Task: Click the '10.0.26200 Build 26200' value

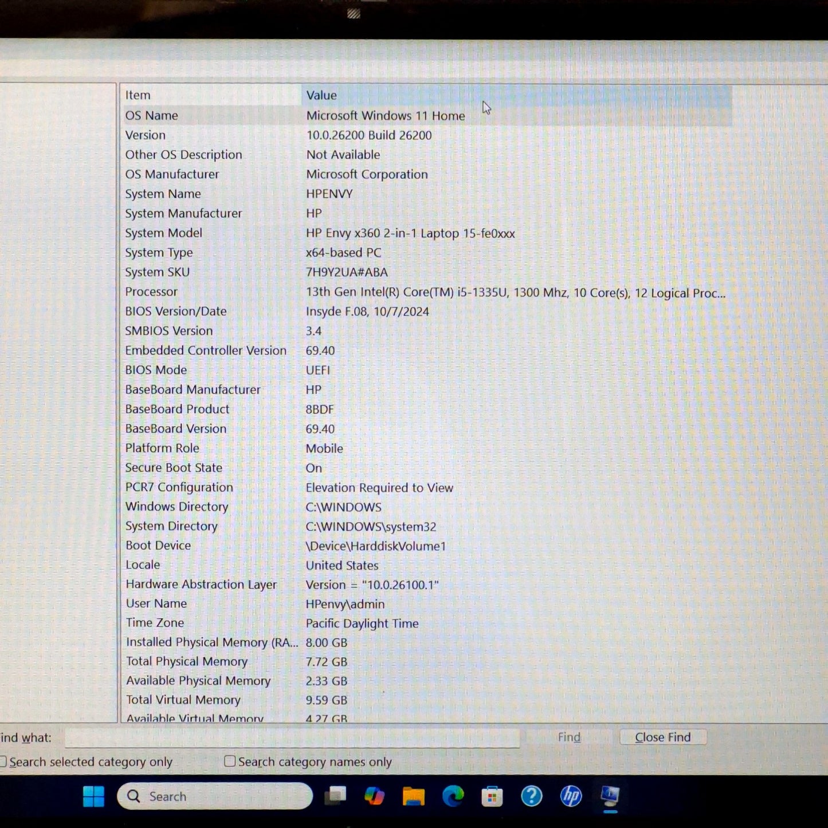Action: (x=369, y=135)
